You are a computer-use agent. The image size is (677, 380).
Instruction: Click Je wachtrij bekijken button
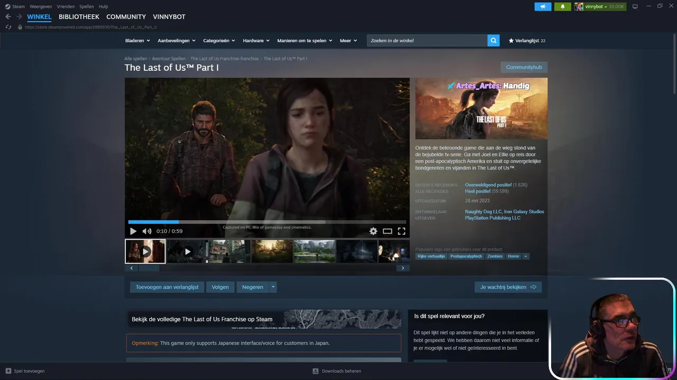point(508,287)
